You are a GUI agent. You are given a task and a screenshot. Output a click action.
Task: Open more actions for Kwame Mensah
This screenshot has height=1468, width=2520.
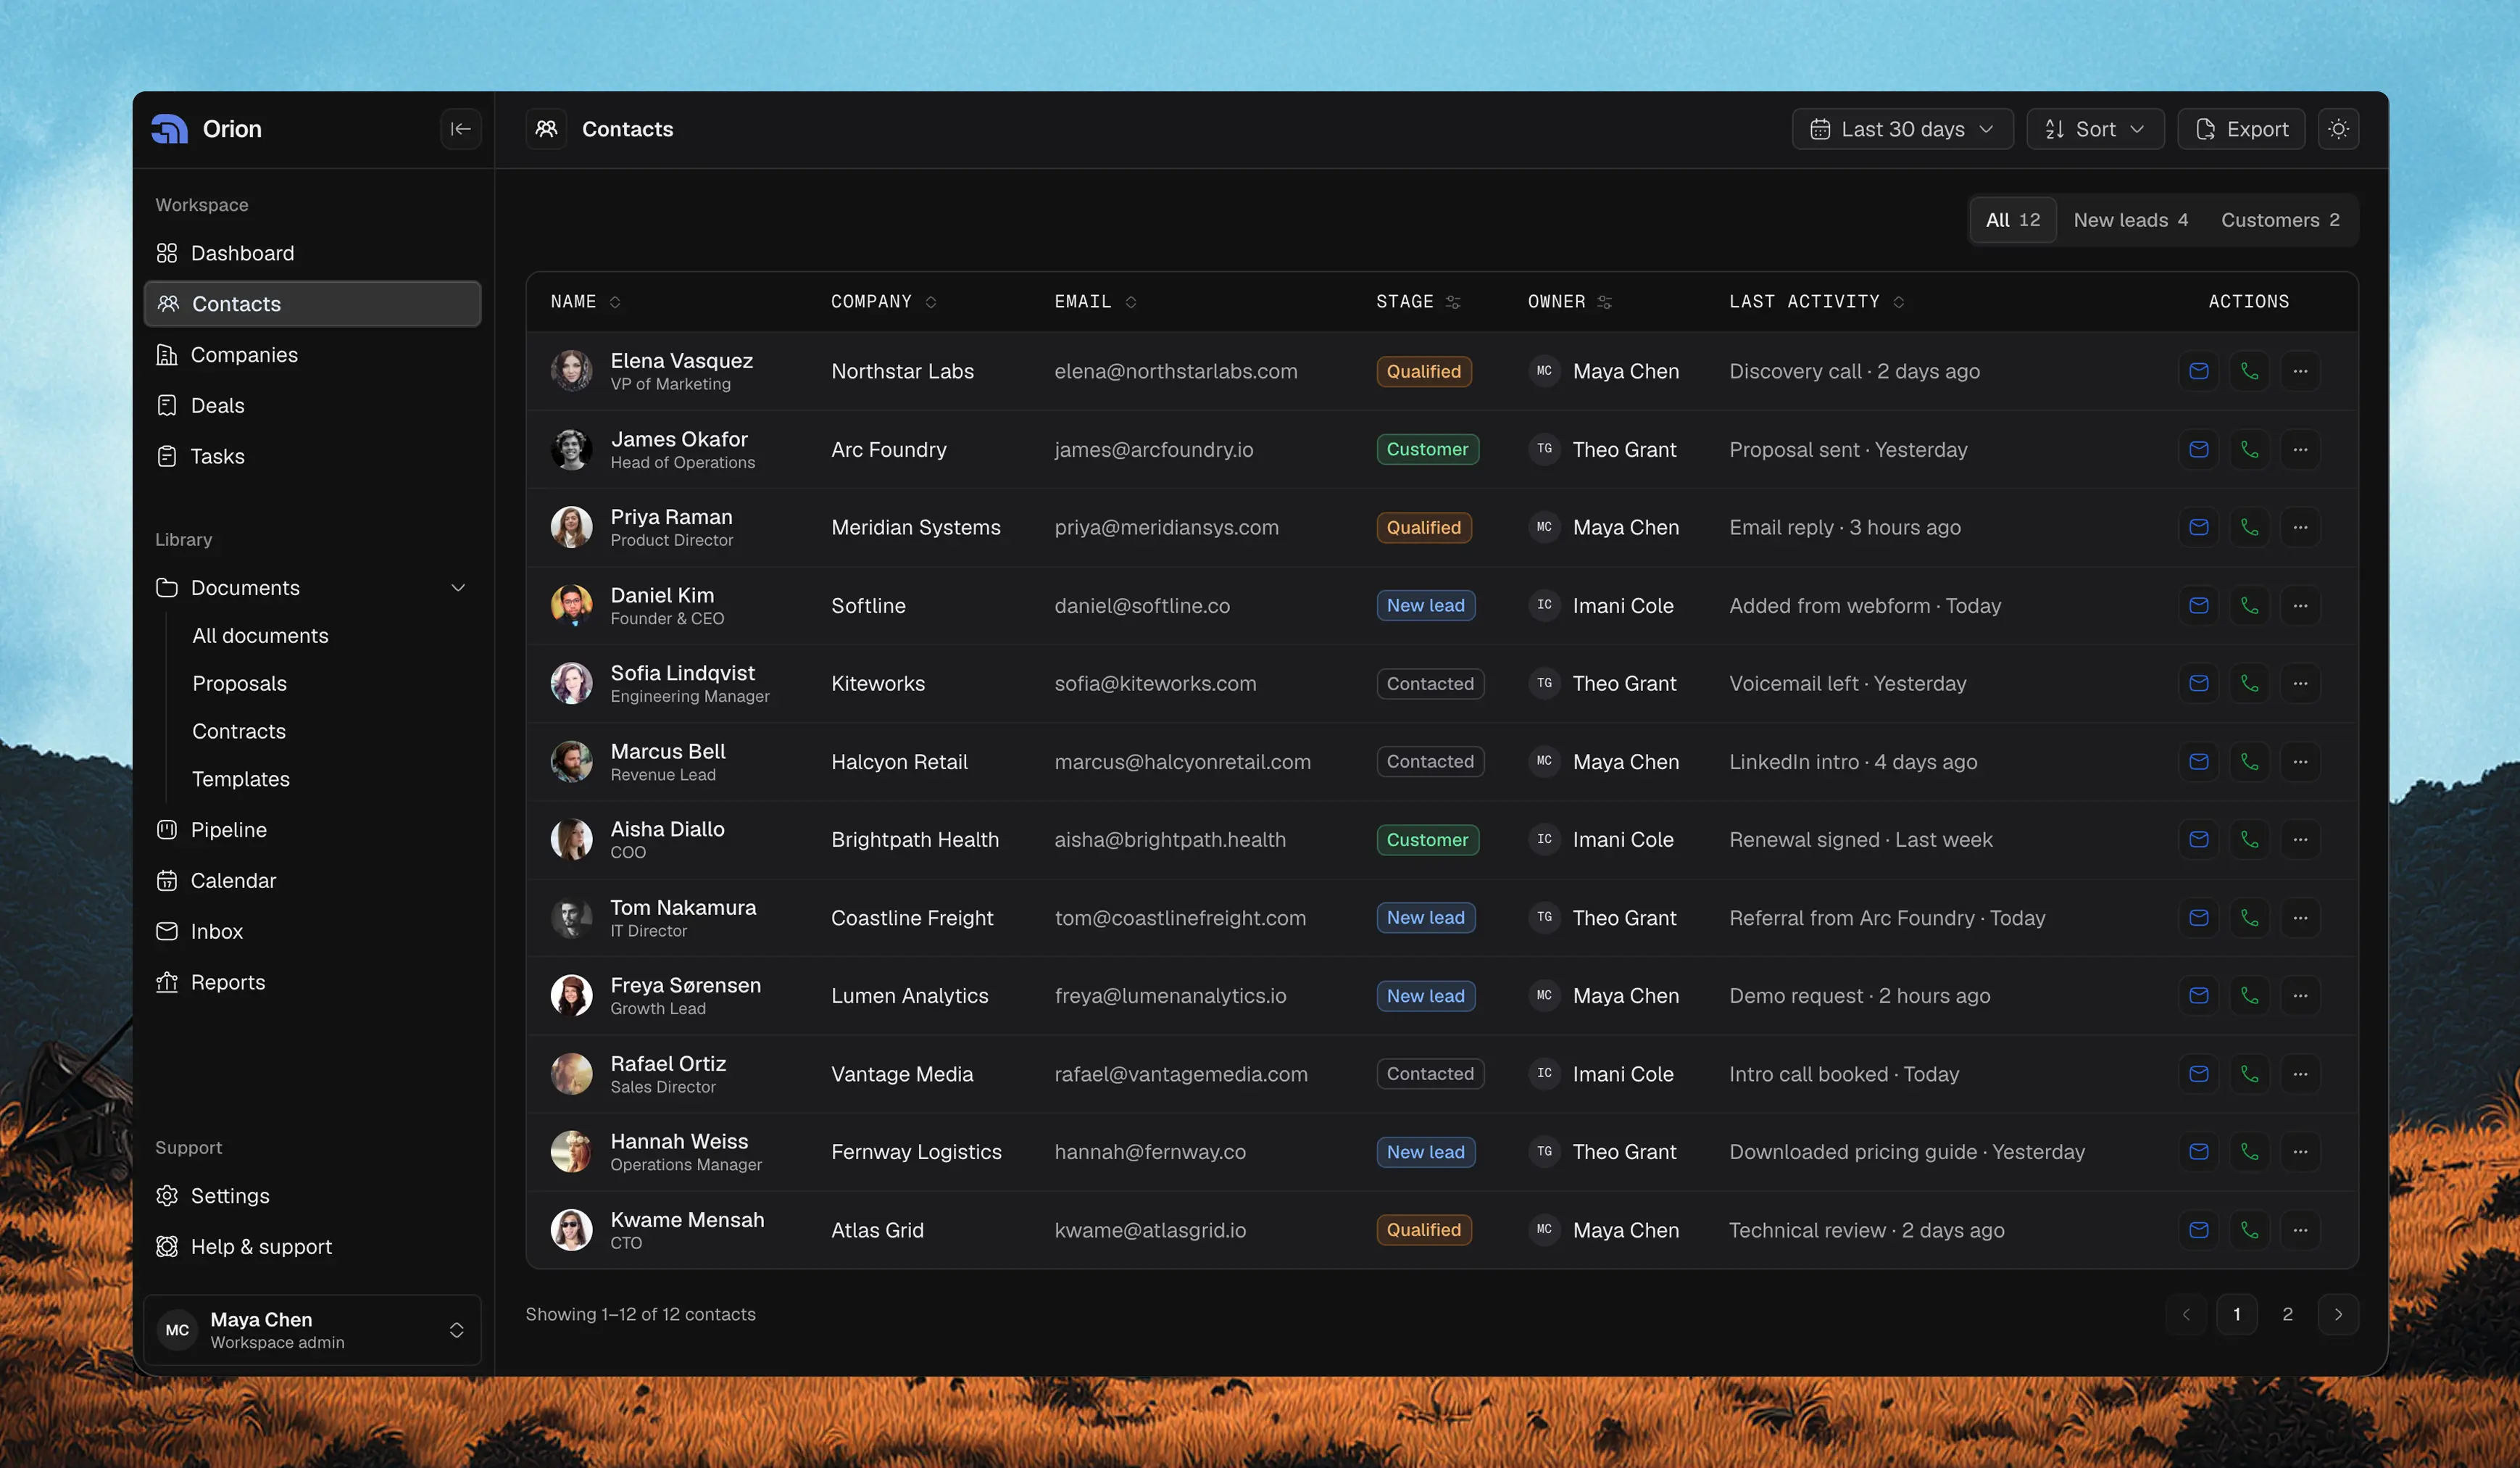point(2300,1229)
